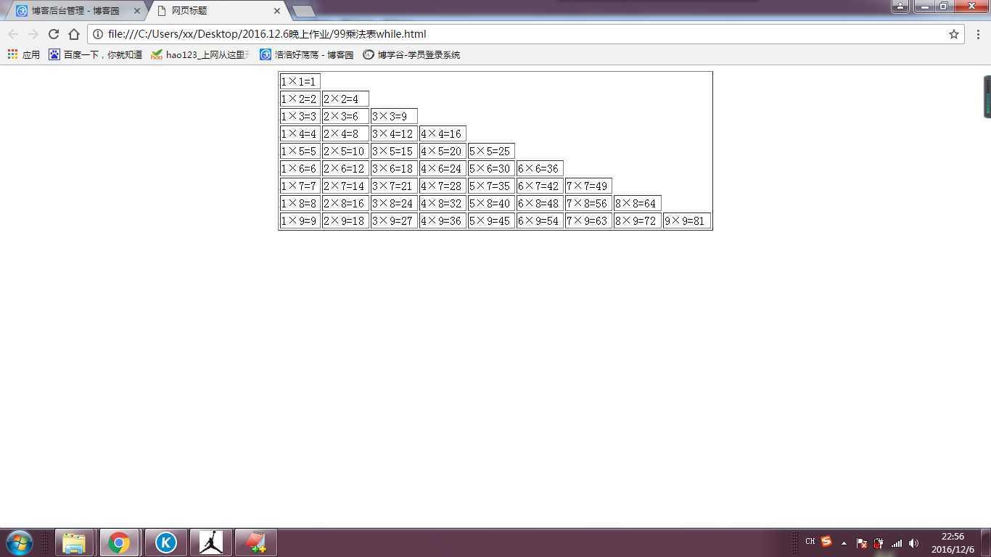Open the red notepad app in taskbar

click(256, 542)
